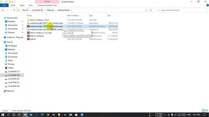This screenshot has height=117, width=209.
Task: Expand chevron after Android Studio breadcrumb
Action: point(72,10)
